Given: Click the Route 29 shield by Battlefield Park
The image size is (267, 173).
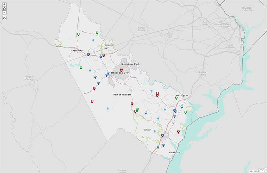Looking at the screenshot, I should point(106,49).
